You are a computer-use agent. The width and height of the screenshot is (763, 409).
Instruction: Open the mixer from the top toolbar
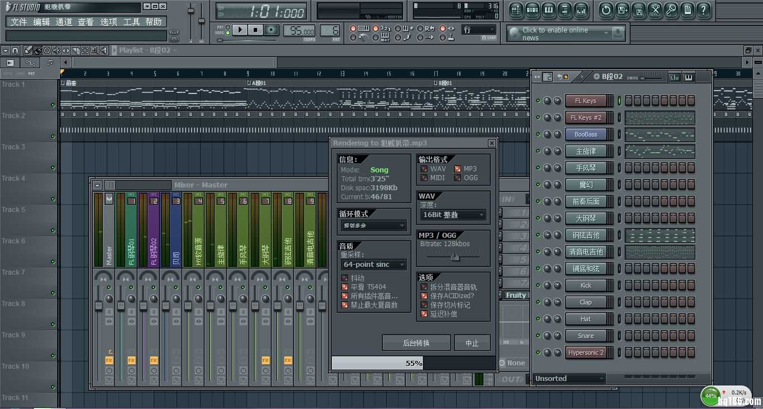[x=581, y=10]
